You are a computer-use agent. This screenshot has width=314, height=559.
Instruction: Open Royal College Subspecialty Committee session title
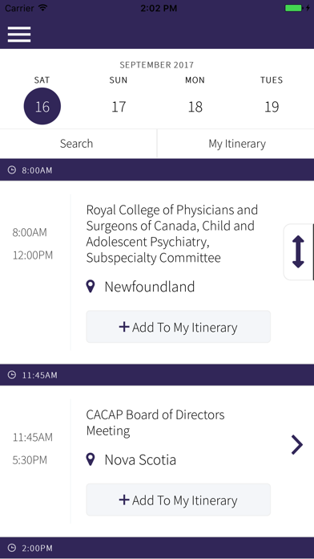point(171,234)
